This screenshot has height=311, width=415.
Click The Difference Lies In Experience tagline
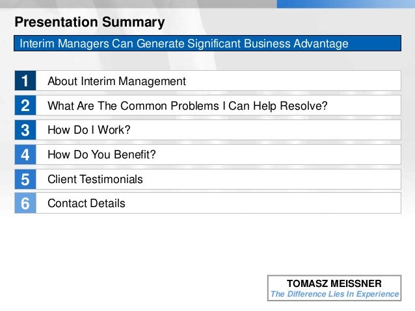[x=334, y=294]
